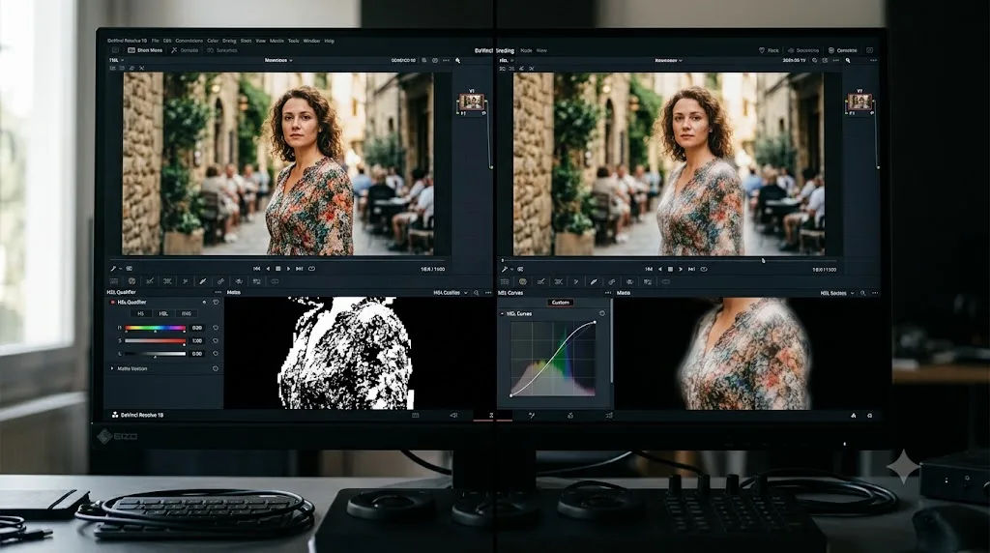Toggle loop playback in Curves-side viewer
This screenshot has height=553, width=990.
[704, 270]
